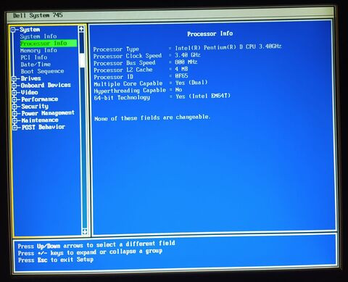The width and height of the screenshot is (348, 282).
Task: Select the highlighted Processor Info entry
Action: (49, 43)
